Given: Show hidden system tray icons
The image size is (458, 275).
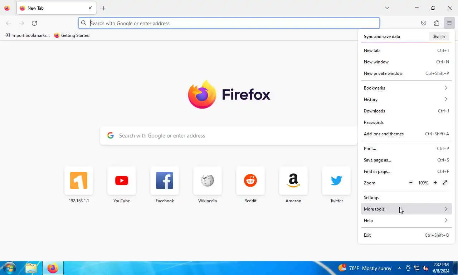Looking at the screenshot, I should pos(399,268).
